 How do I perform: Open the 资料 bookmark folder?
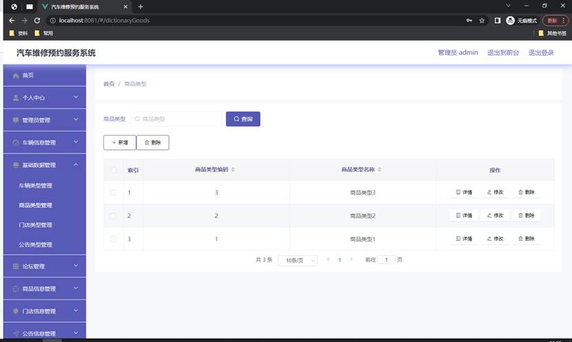tap(18, 33)
